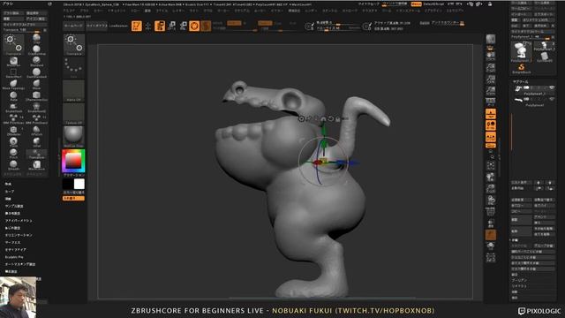Select the Clay brush in brush palette

coord(36,38)
